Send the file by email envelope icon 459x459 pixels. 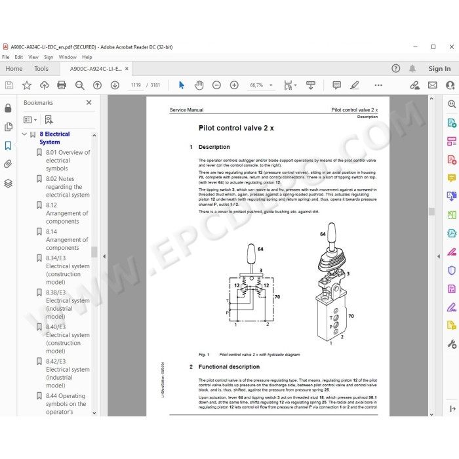click(x=432, y=85)
